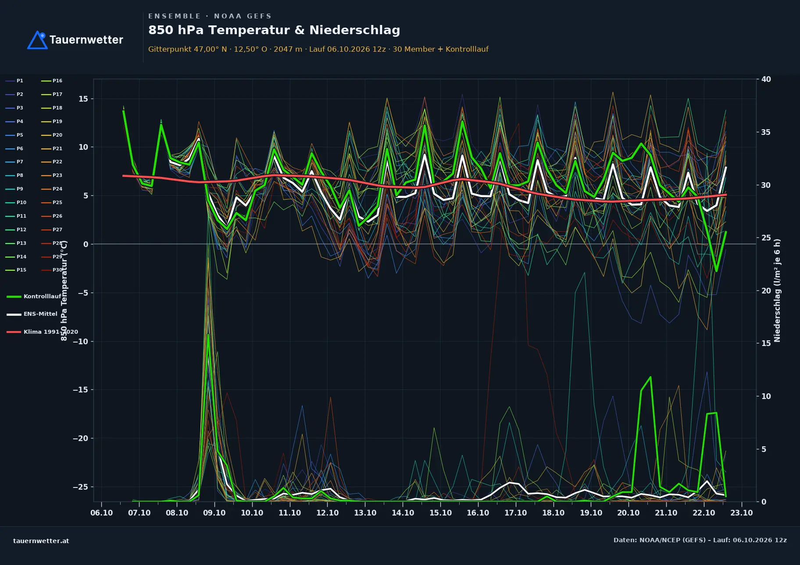Select the P11 legend entry
800x565 pixels.
16,216
